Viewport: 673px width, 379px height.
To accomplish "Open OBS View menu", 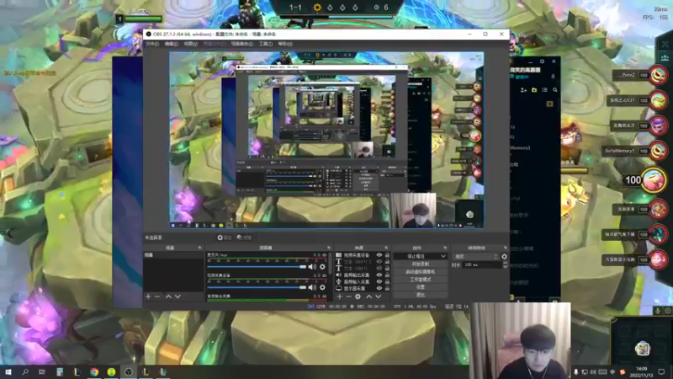I will pyautogui.click(x=191, y=44).
